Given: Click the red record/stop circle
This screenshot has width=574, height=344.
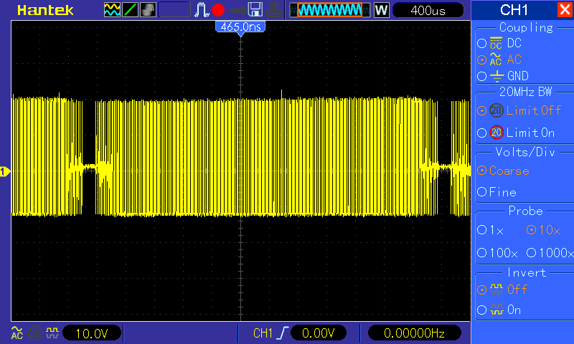Looking at the screenshot, I should click(218, 10).
